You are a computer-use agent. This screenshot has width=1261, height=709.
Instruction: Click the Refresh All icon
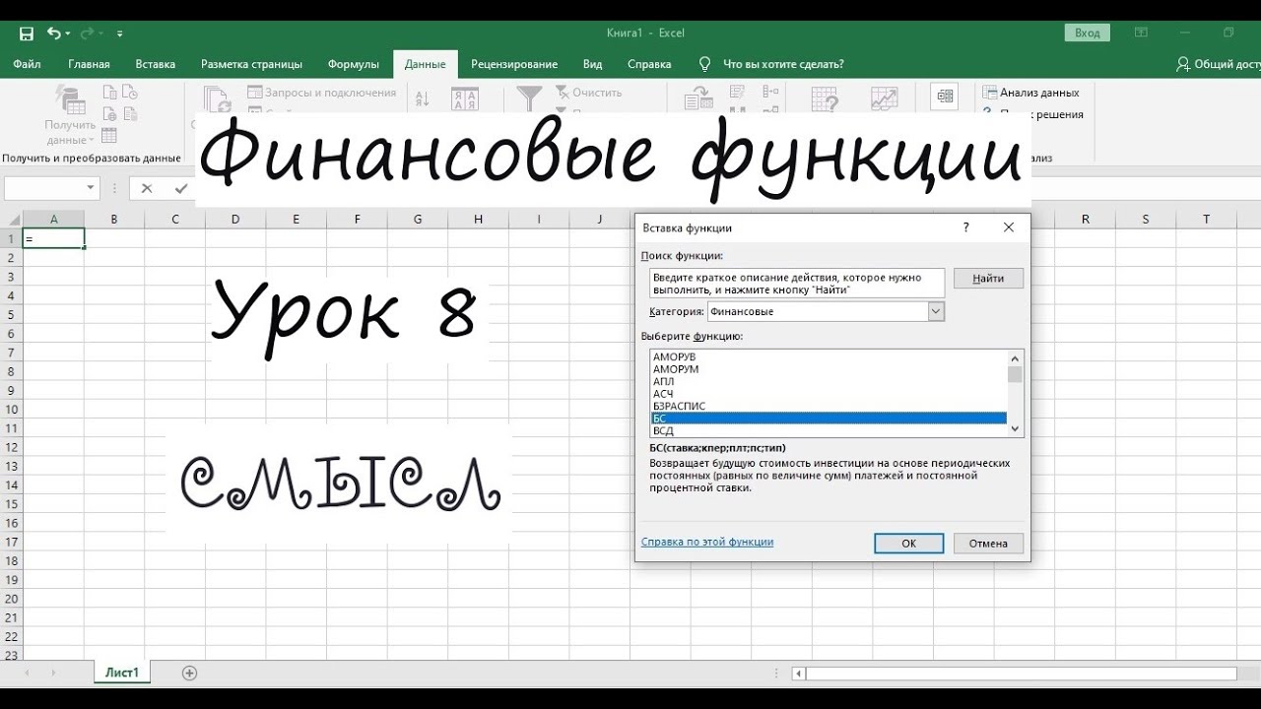[x=217, y=100]
